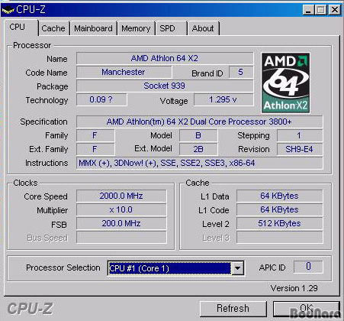Viewport: 344px width, 321px height.
Task: Close the CPU-Z window
Action: 334,10
